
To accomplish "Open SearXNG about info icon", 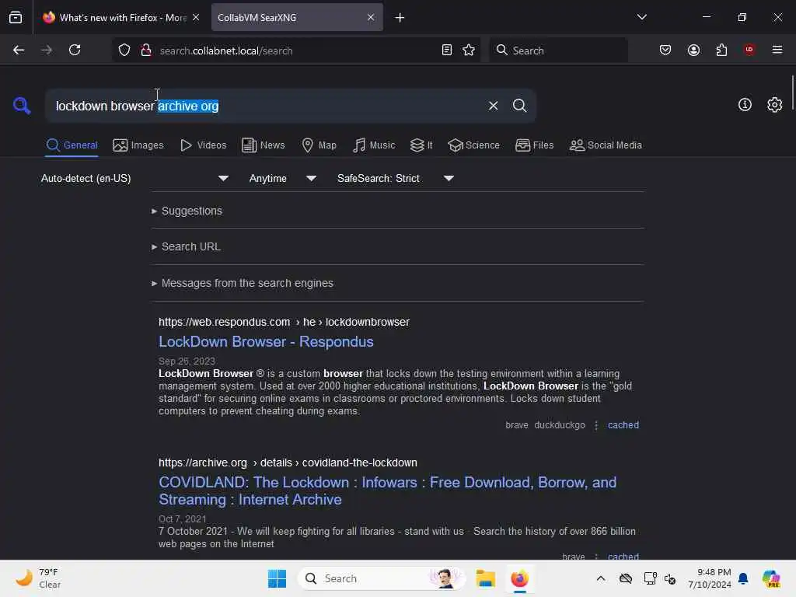I will [745, 105].
